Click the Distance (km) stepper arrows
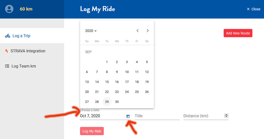Screen dimensions: 264x139 [x=226, y=116]
